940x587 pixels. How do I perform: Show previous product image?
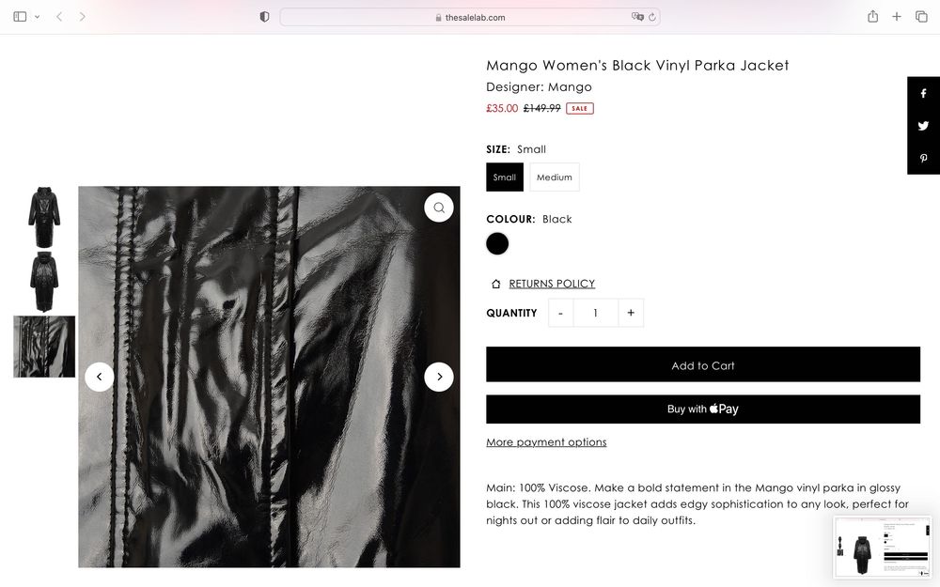coord(100,377)
